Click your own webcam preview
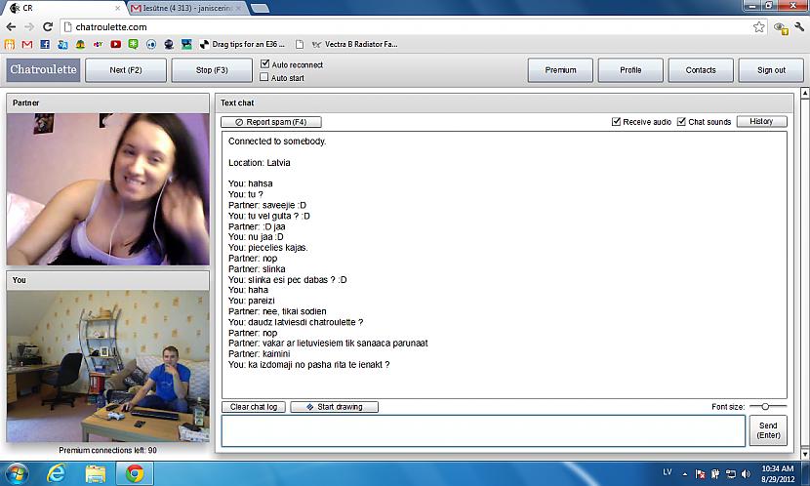Viewport: 810px width, 486px height. pos(108,366)
